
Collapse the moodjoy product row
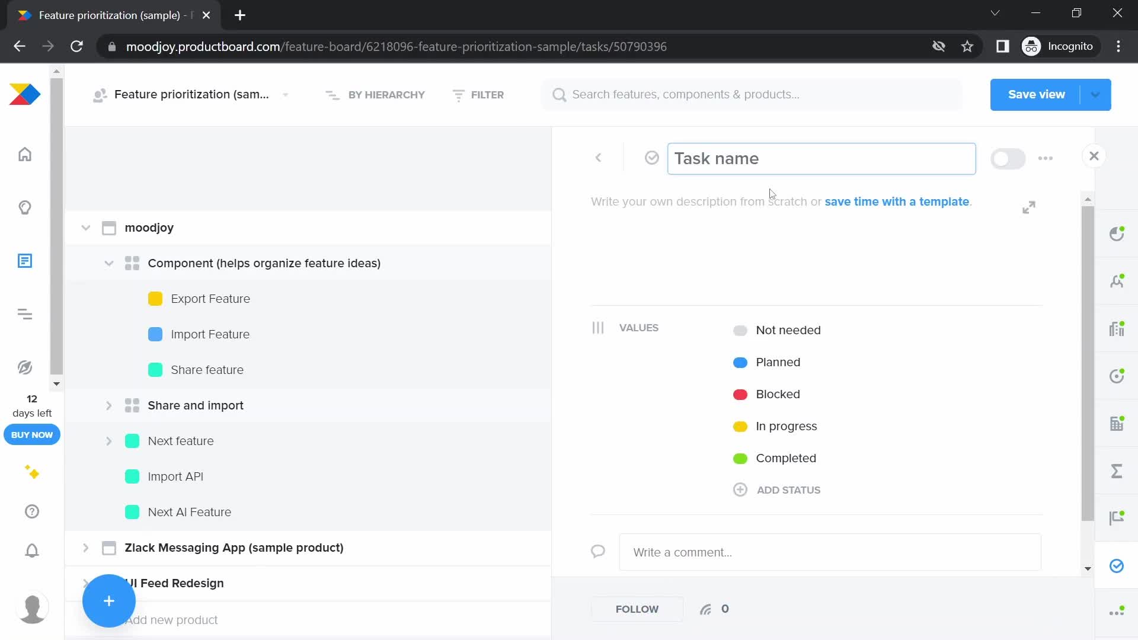pyautogui.click(x=86, y=228)
